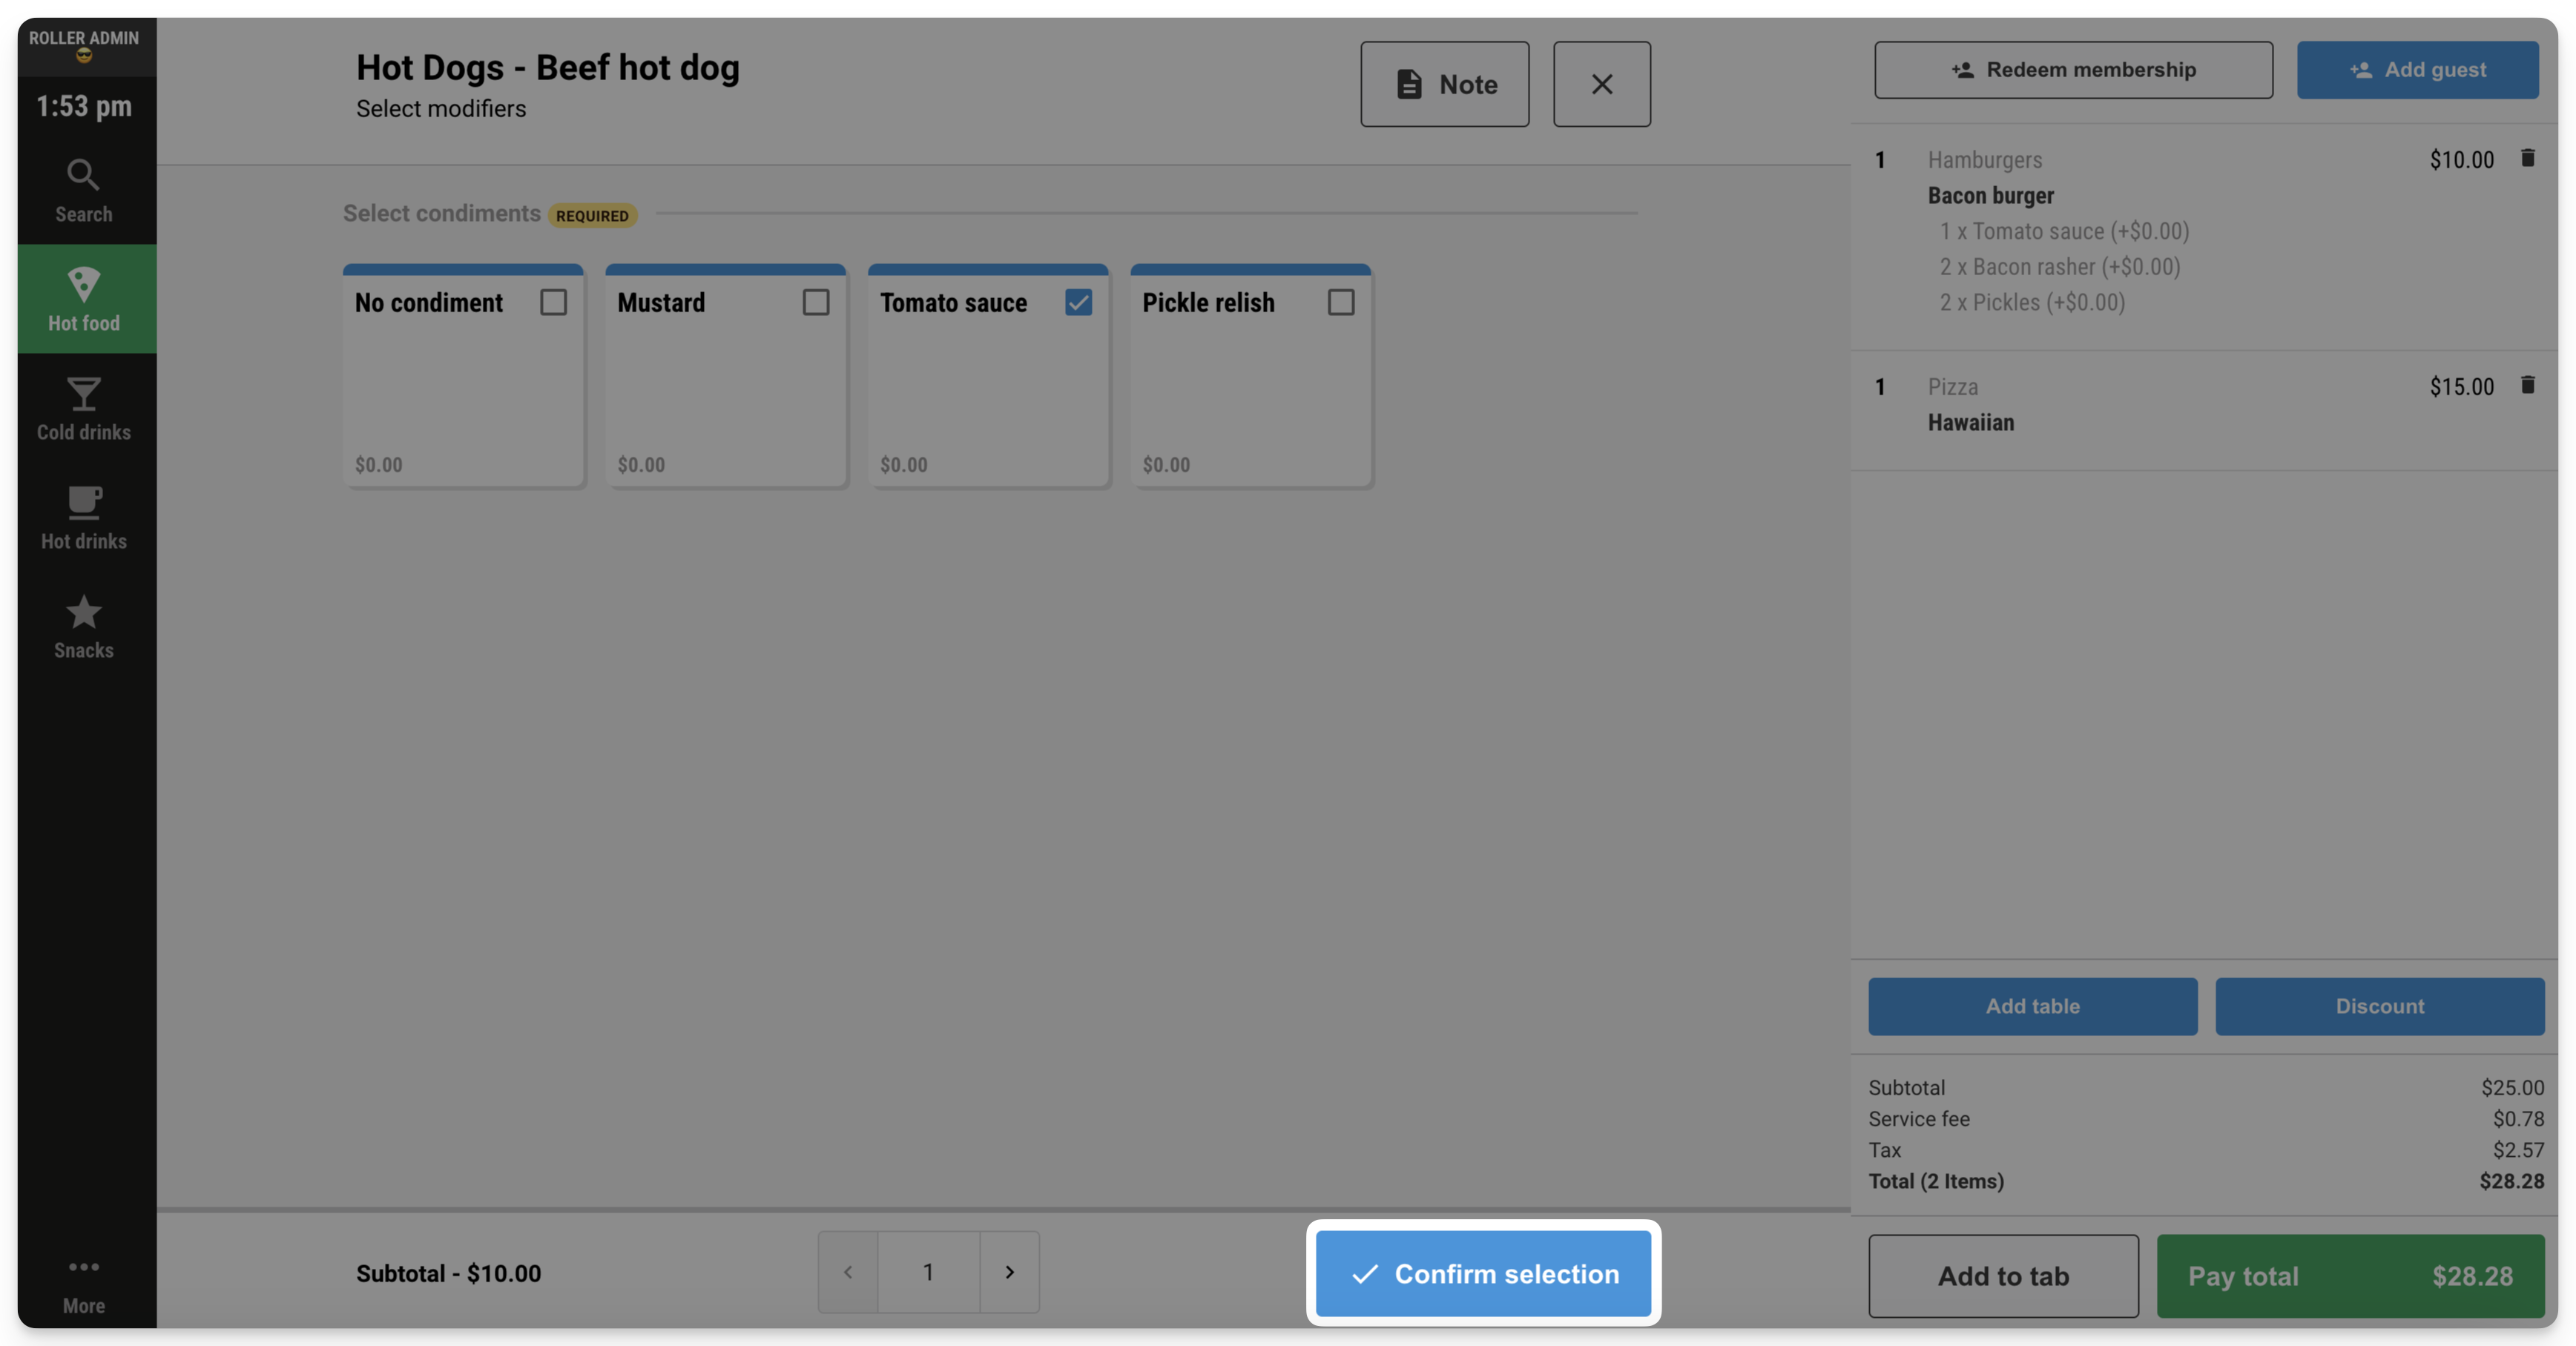
Task: Tick the Mustard checkbox
Action: 816,302
